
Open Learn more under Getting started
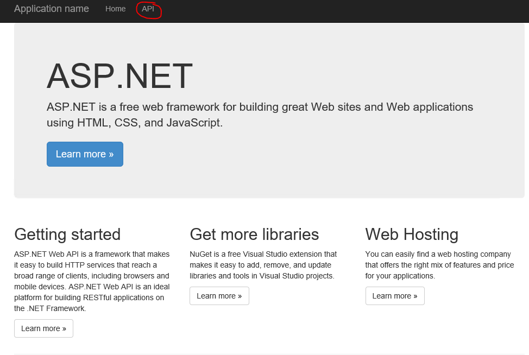coord(43,328)
